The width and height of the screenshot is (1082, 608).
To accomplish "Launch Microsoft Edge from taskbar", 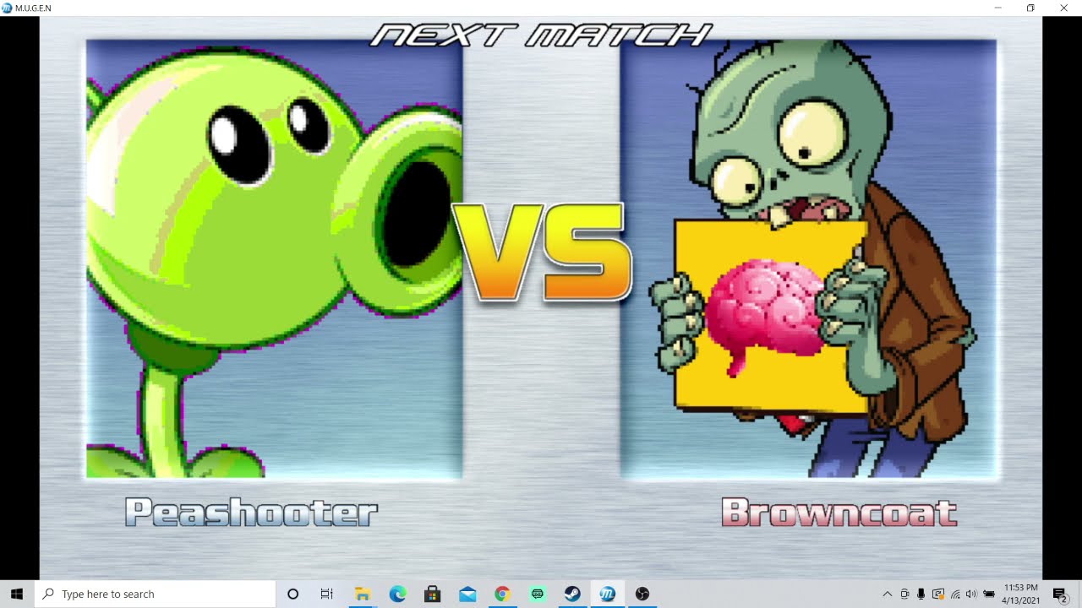I will [397, 594].
